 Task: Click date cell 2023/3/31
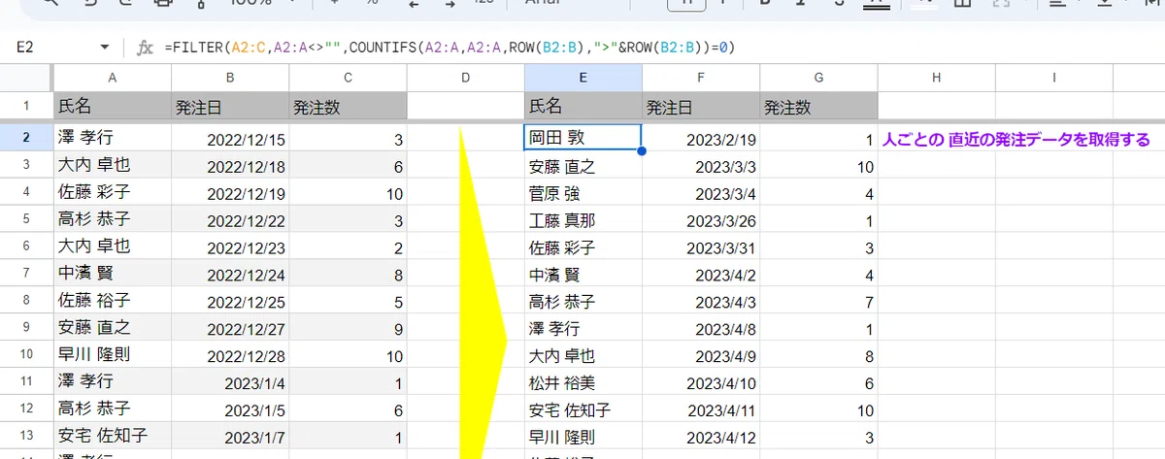(x=701, y=246)
